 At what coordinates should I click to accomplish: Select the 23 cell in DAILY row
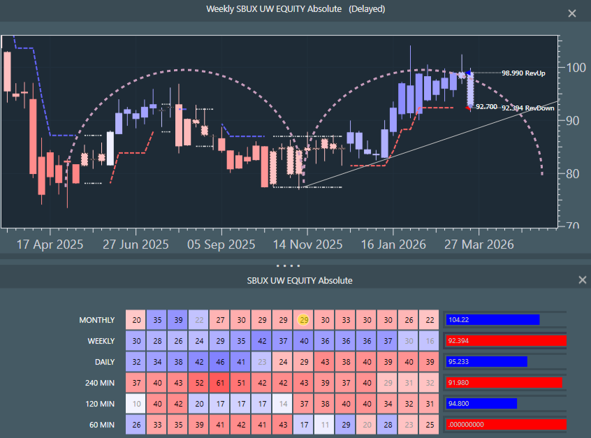click(262, 362)
